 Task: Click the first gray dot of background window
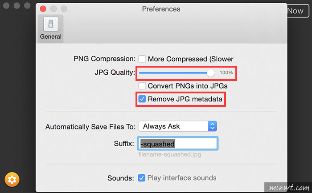click(6, 6)
